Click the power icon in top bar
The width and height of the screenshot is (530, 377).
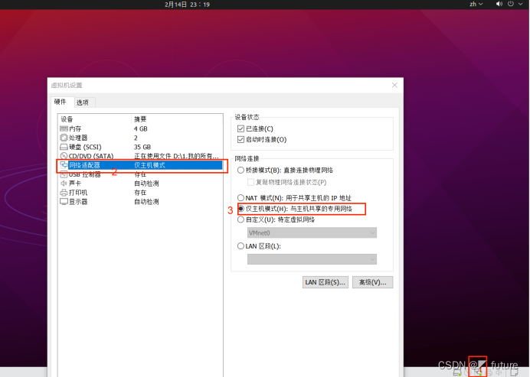(511, 4)
